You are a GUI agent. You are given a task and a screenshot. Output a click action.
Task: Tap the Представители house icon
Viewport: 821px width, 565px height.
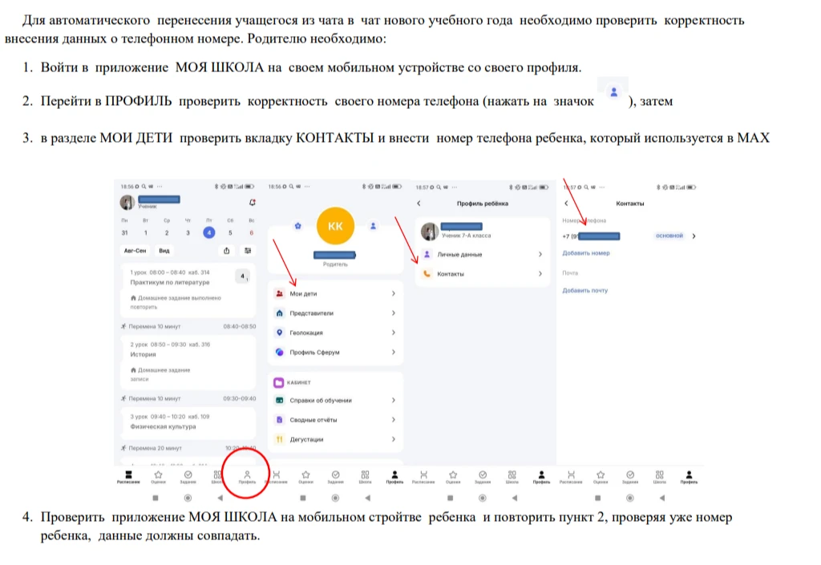(280, 313)
